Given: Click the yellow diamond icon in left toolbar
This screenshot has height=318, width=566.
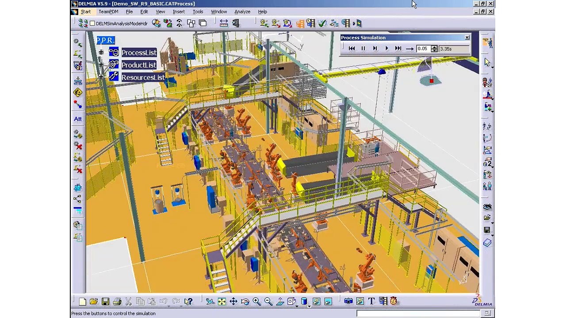Looking at the screenshot, I should point(78,92).
